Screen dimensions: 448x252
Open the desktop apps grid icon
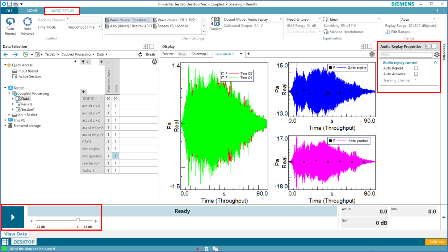pos(5,242)
